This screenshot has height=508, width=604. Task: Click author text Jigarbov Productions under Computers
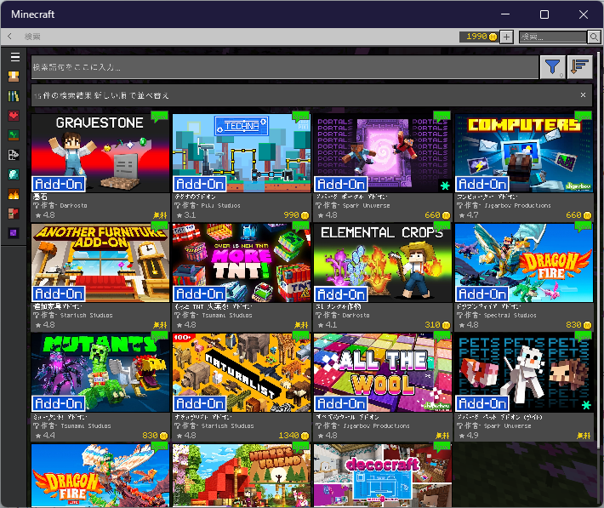tap(517, 205)
